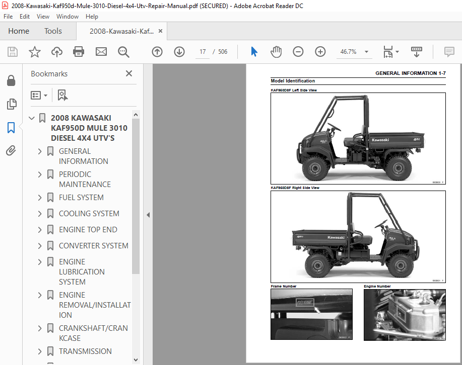The image size is (462, 365).
Task: Jump to the COOLING SYSTEM bookmark
Action: (x=89, y=214)
